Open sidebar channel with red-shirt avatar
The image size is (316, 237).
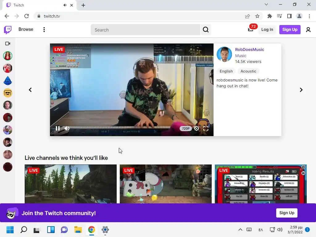coord(8,68)
